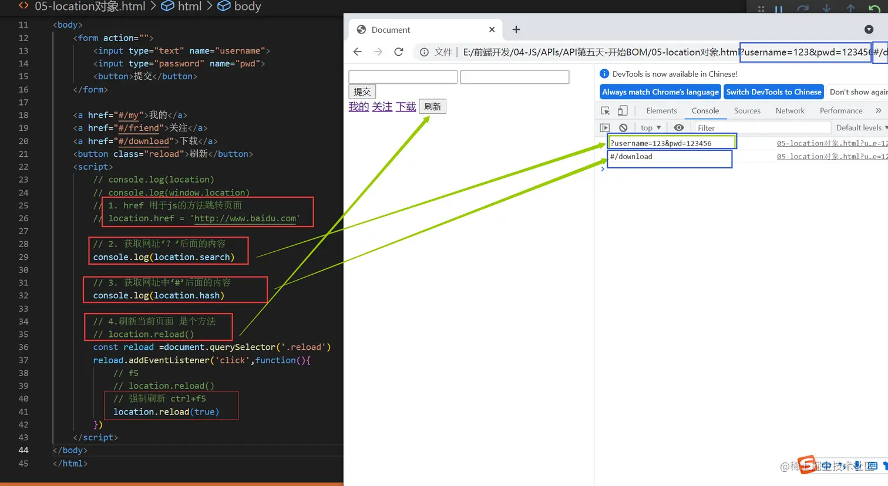Viewport: 888px width, 486px height.
Task: Click the Step Out up-arrow debug icon
Action: [850, 9]
